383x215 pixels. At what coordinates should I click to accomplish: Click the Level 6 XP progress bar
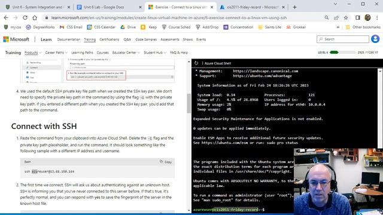click(x=342, y=53)
